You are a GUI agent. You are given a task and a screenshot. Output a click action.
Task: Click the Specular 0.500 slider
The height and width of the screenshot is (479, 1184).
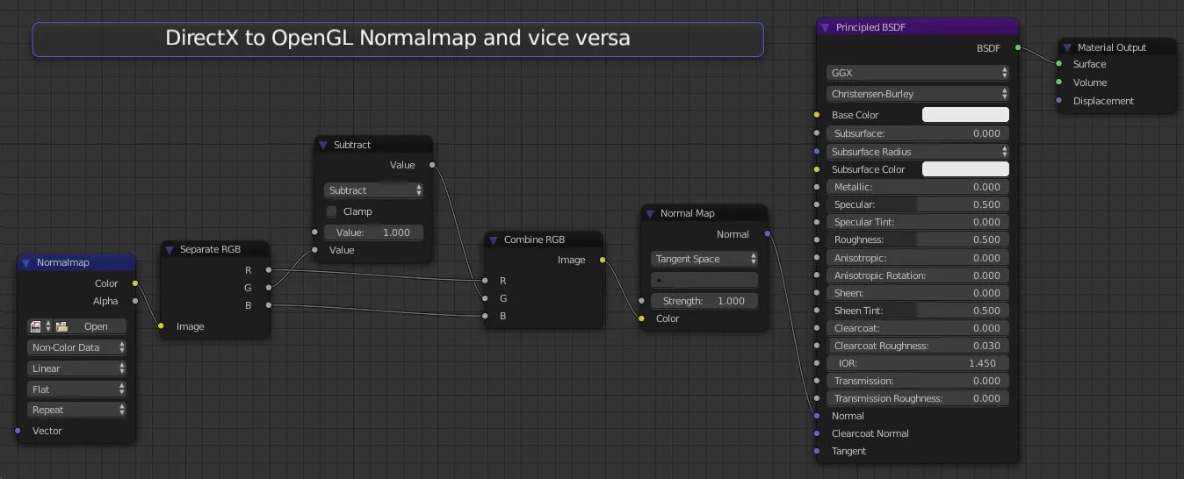(918, 204)
